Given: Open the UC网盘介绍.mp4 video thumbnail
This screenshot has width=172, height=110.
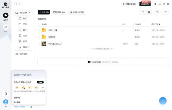Looking at the screenshot, I should (x=44, y=44).
